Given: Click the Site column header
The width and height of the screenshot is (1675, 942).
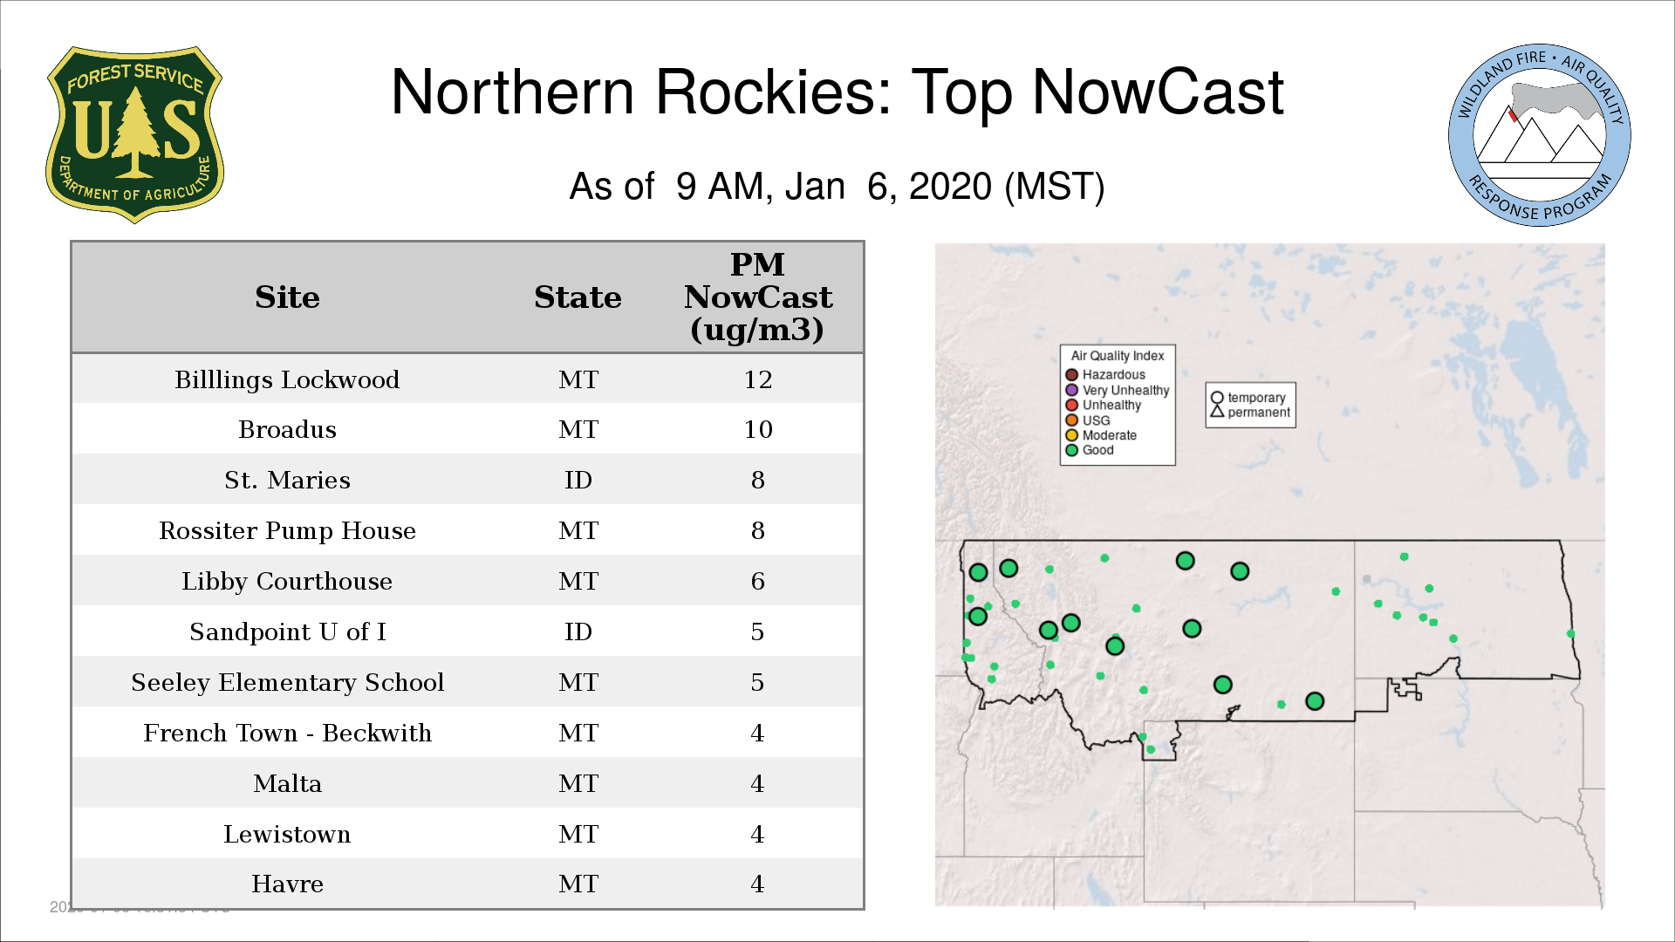Looking at the screenshot, I should click(x=287, y=297).
